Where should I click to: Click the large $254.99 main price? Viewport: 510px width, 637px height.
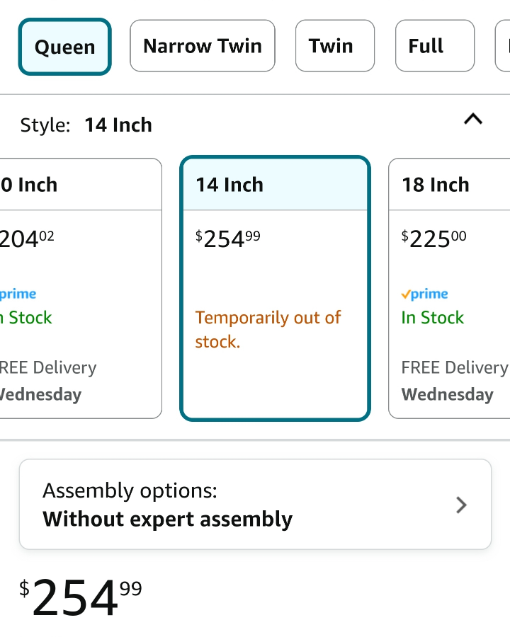(81, 597)
